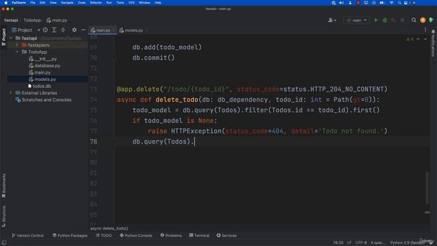Image resolution: width=437 pixels, height=246 pixels.
Task: Go to previous highlighted error arrow
Action: click(x=418, y=39)
